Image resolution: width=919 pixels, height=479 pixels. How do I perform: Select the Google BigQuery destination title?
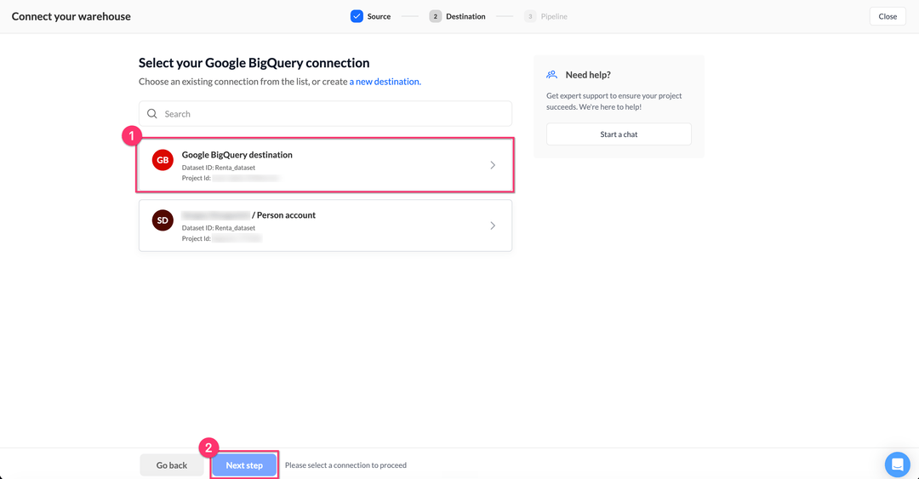click(237, 155)
